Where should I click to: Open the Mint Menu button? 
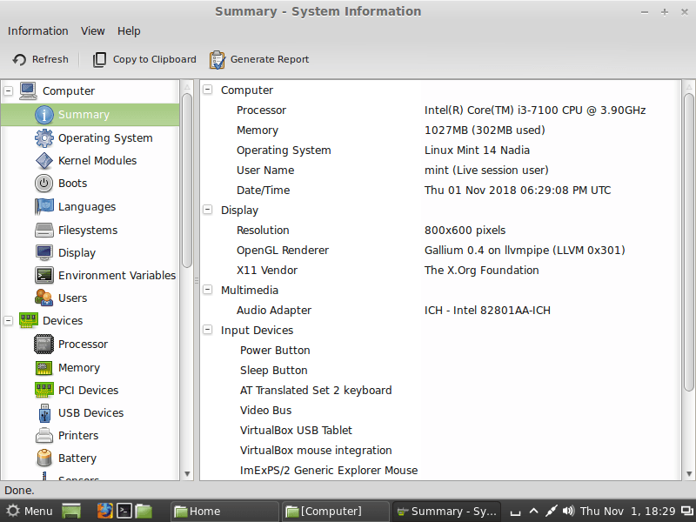point(30,512)
